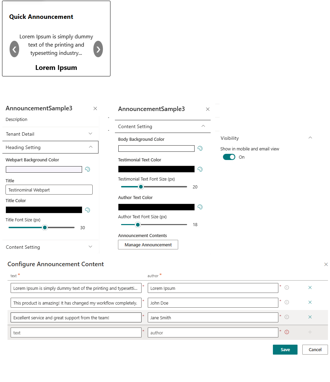This screenshot has height=382, width=330.
Task: Click the previous arrow on the announcement carousel
Action: click(14, 49)
